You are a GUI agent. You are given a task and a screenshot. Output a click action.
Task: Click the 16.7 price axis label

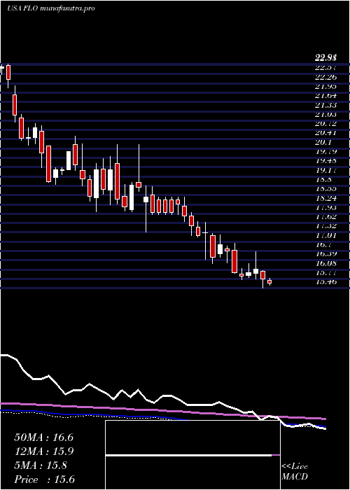pyautogui.click(x=323, y=245)
